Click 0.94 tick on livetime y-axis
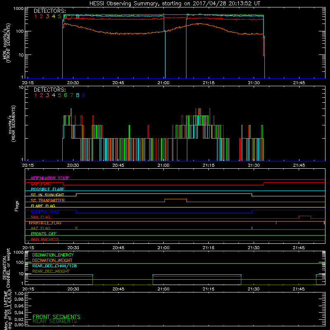This screenshot has width=330, height=330. click(19, 313)
